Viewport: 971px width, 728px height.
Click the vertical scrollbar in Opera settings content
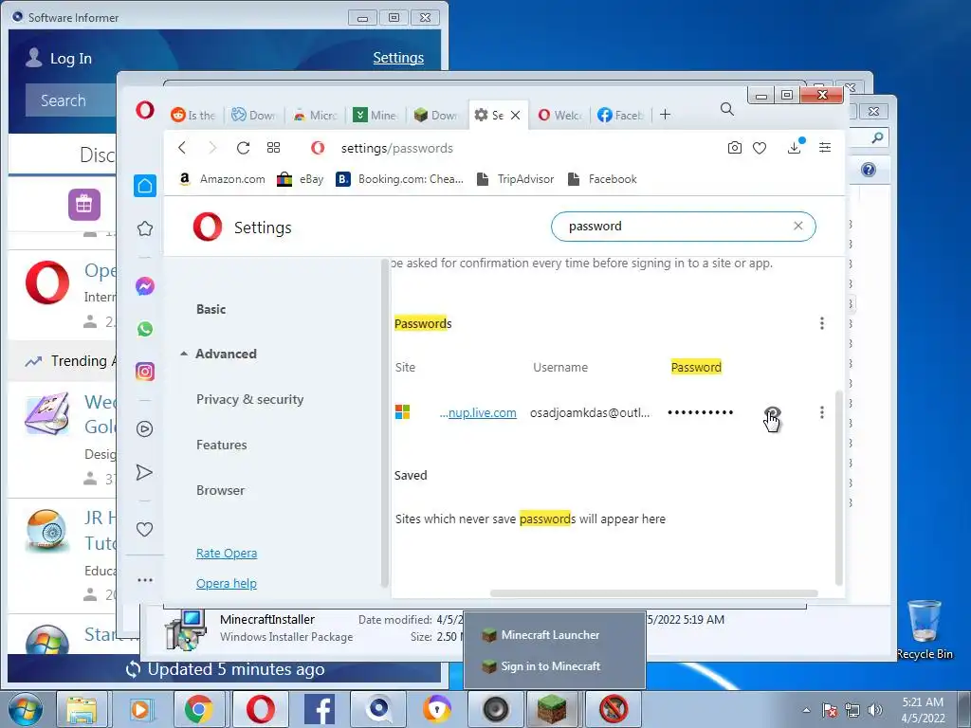tap(838, 488)
